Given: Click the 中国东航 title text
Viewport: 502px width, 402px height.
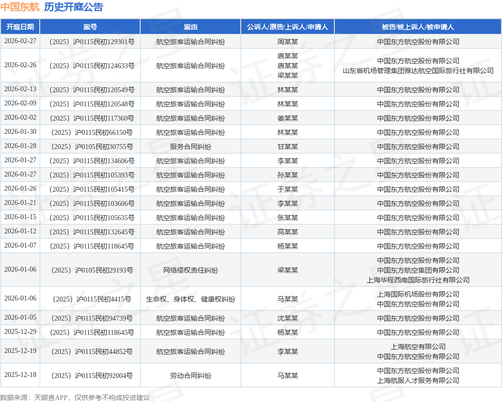Looking at the screenshot, I should click(20, 7).
